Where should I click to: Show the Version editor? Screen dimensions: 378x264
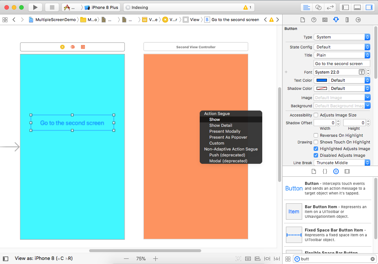click(330, 7)
